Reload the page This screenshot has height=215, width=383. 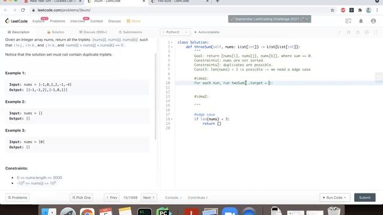tap(23, 10)
